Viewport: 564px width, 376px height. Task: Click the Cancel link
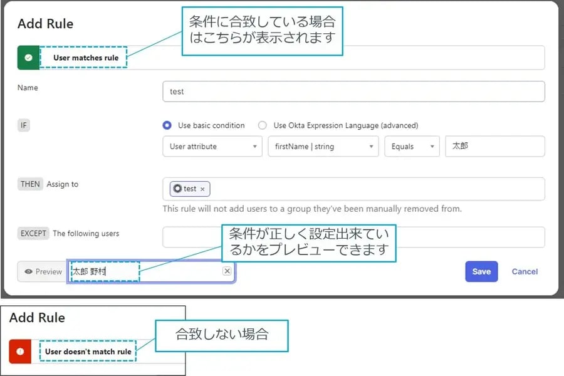click(x=525, y=271)
